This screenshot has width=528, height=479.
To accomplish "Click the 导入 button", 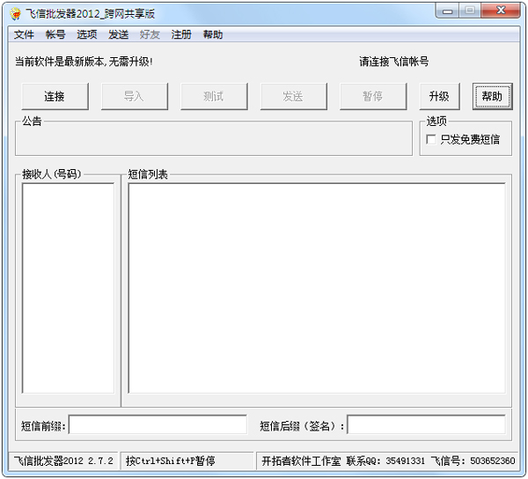I will [x=135, y=96].
